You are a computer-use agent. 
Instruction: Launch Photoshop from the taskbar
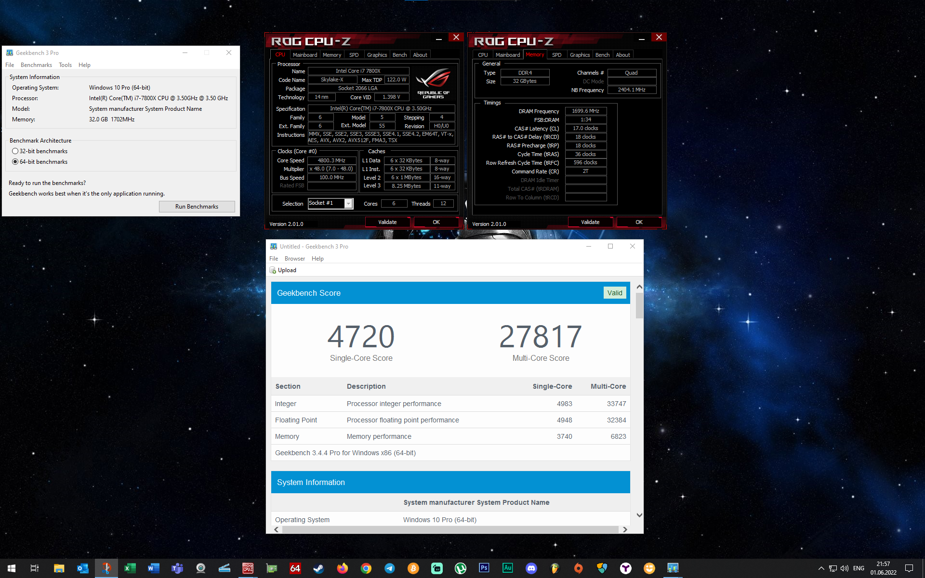484,568
